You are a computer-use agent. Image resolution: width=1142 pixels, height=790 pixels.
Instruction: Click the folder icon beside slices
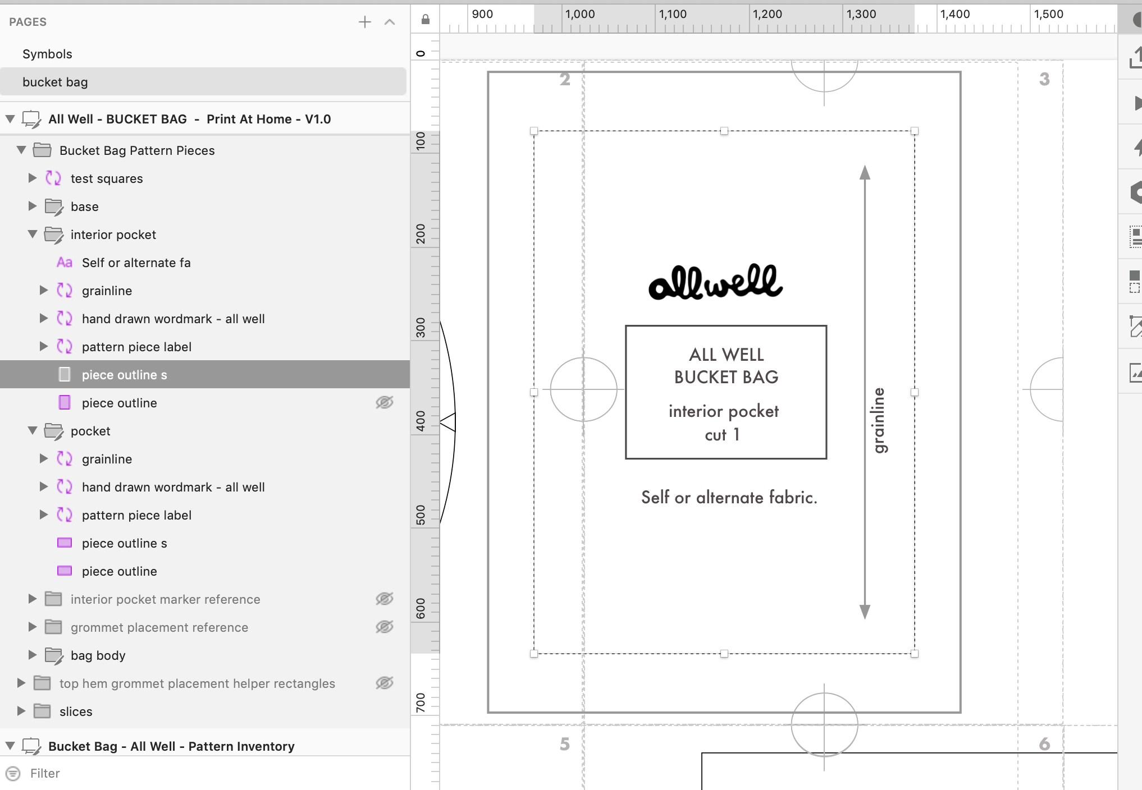pos(42,711)
